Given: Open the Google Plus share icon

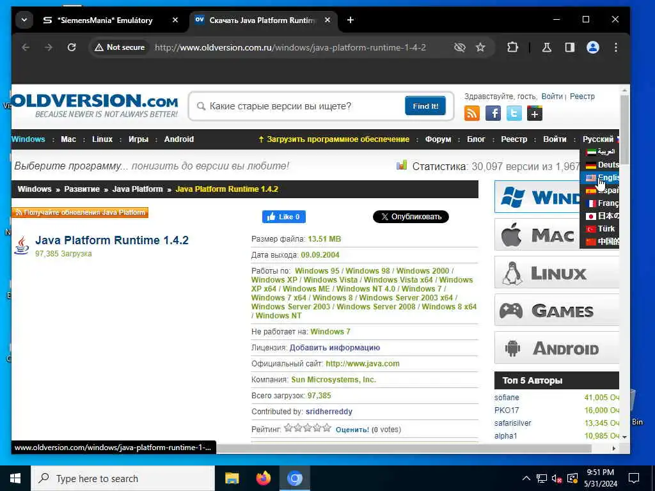Looking at the screenshot, I should pos(535,113).
